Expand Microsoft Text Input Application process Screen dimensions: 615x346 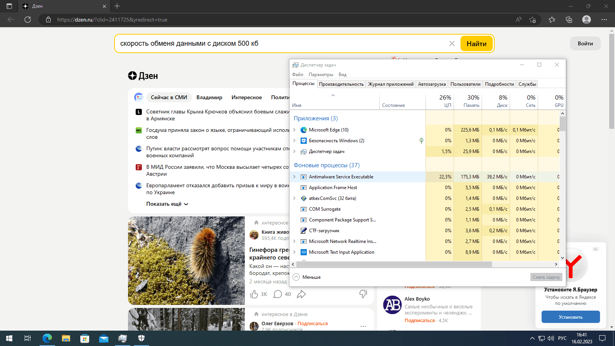tap(294, 252)
